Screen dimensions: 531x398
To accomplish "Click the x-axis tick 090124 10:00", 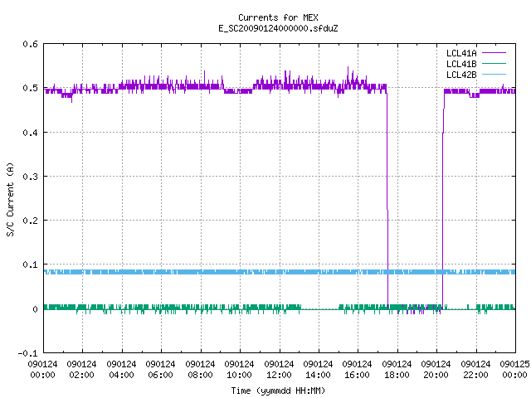I will point(239,369).
